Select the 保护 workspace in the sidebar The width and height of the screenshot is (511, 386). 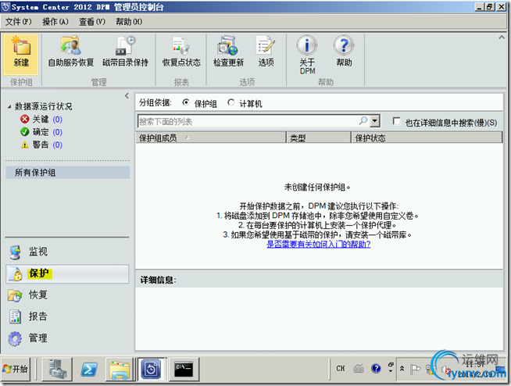tap(67, 273)
